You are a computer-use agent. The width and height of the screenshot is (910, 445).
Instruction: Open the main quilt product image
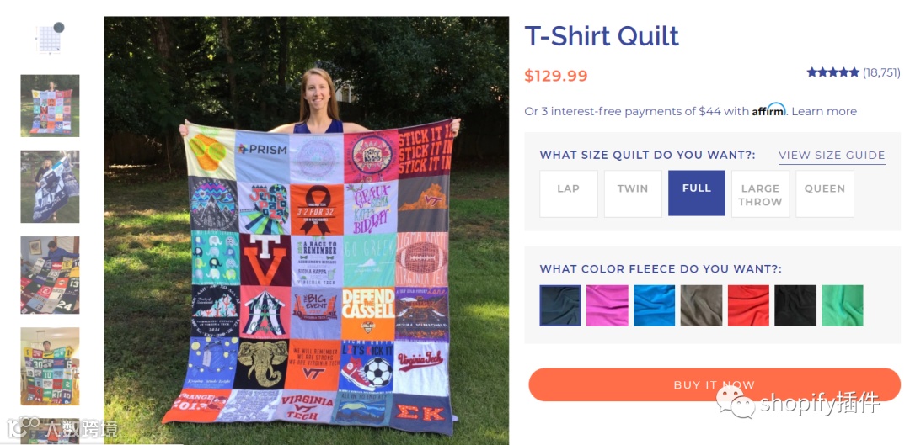point(306,230)
